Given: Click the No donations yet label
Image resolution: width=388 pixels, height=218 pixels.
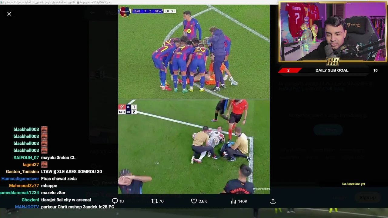Looking at the screenshot, I should click(x=353, y=184).
